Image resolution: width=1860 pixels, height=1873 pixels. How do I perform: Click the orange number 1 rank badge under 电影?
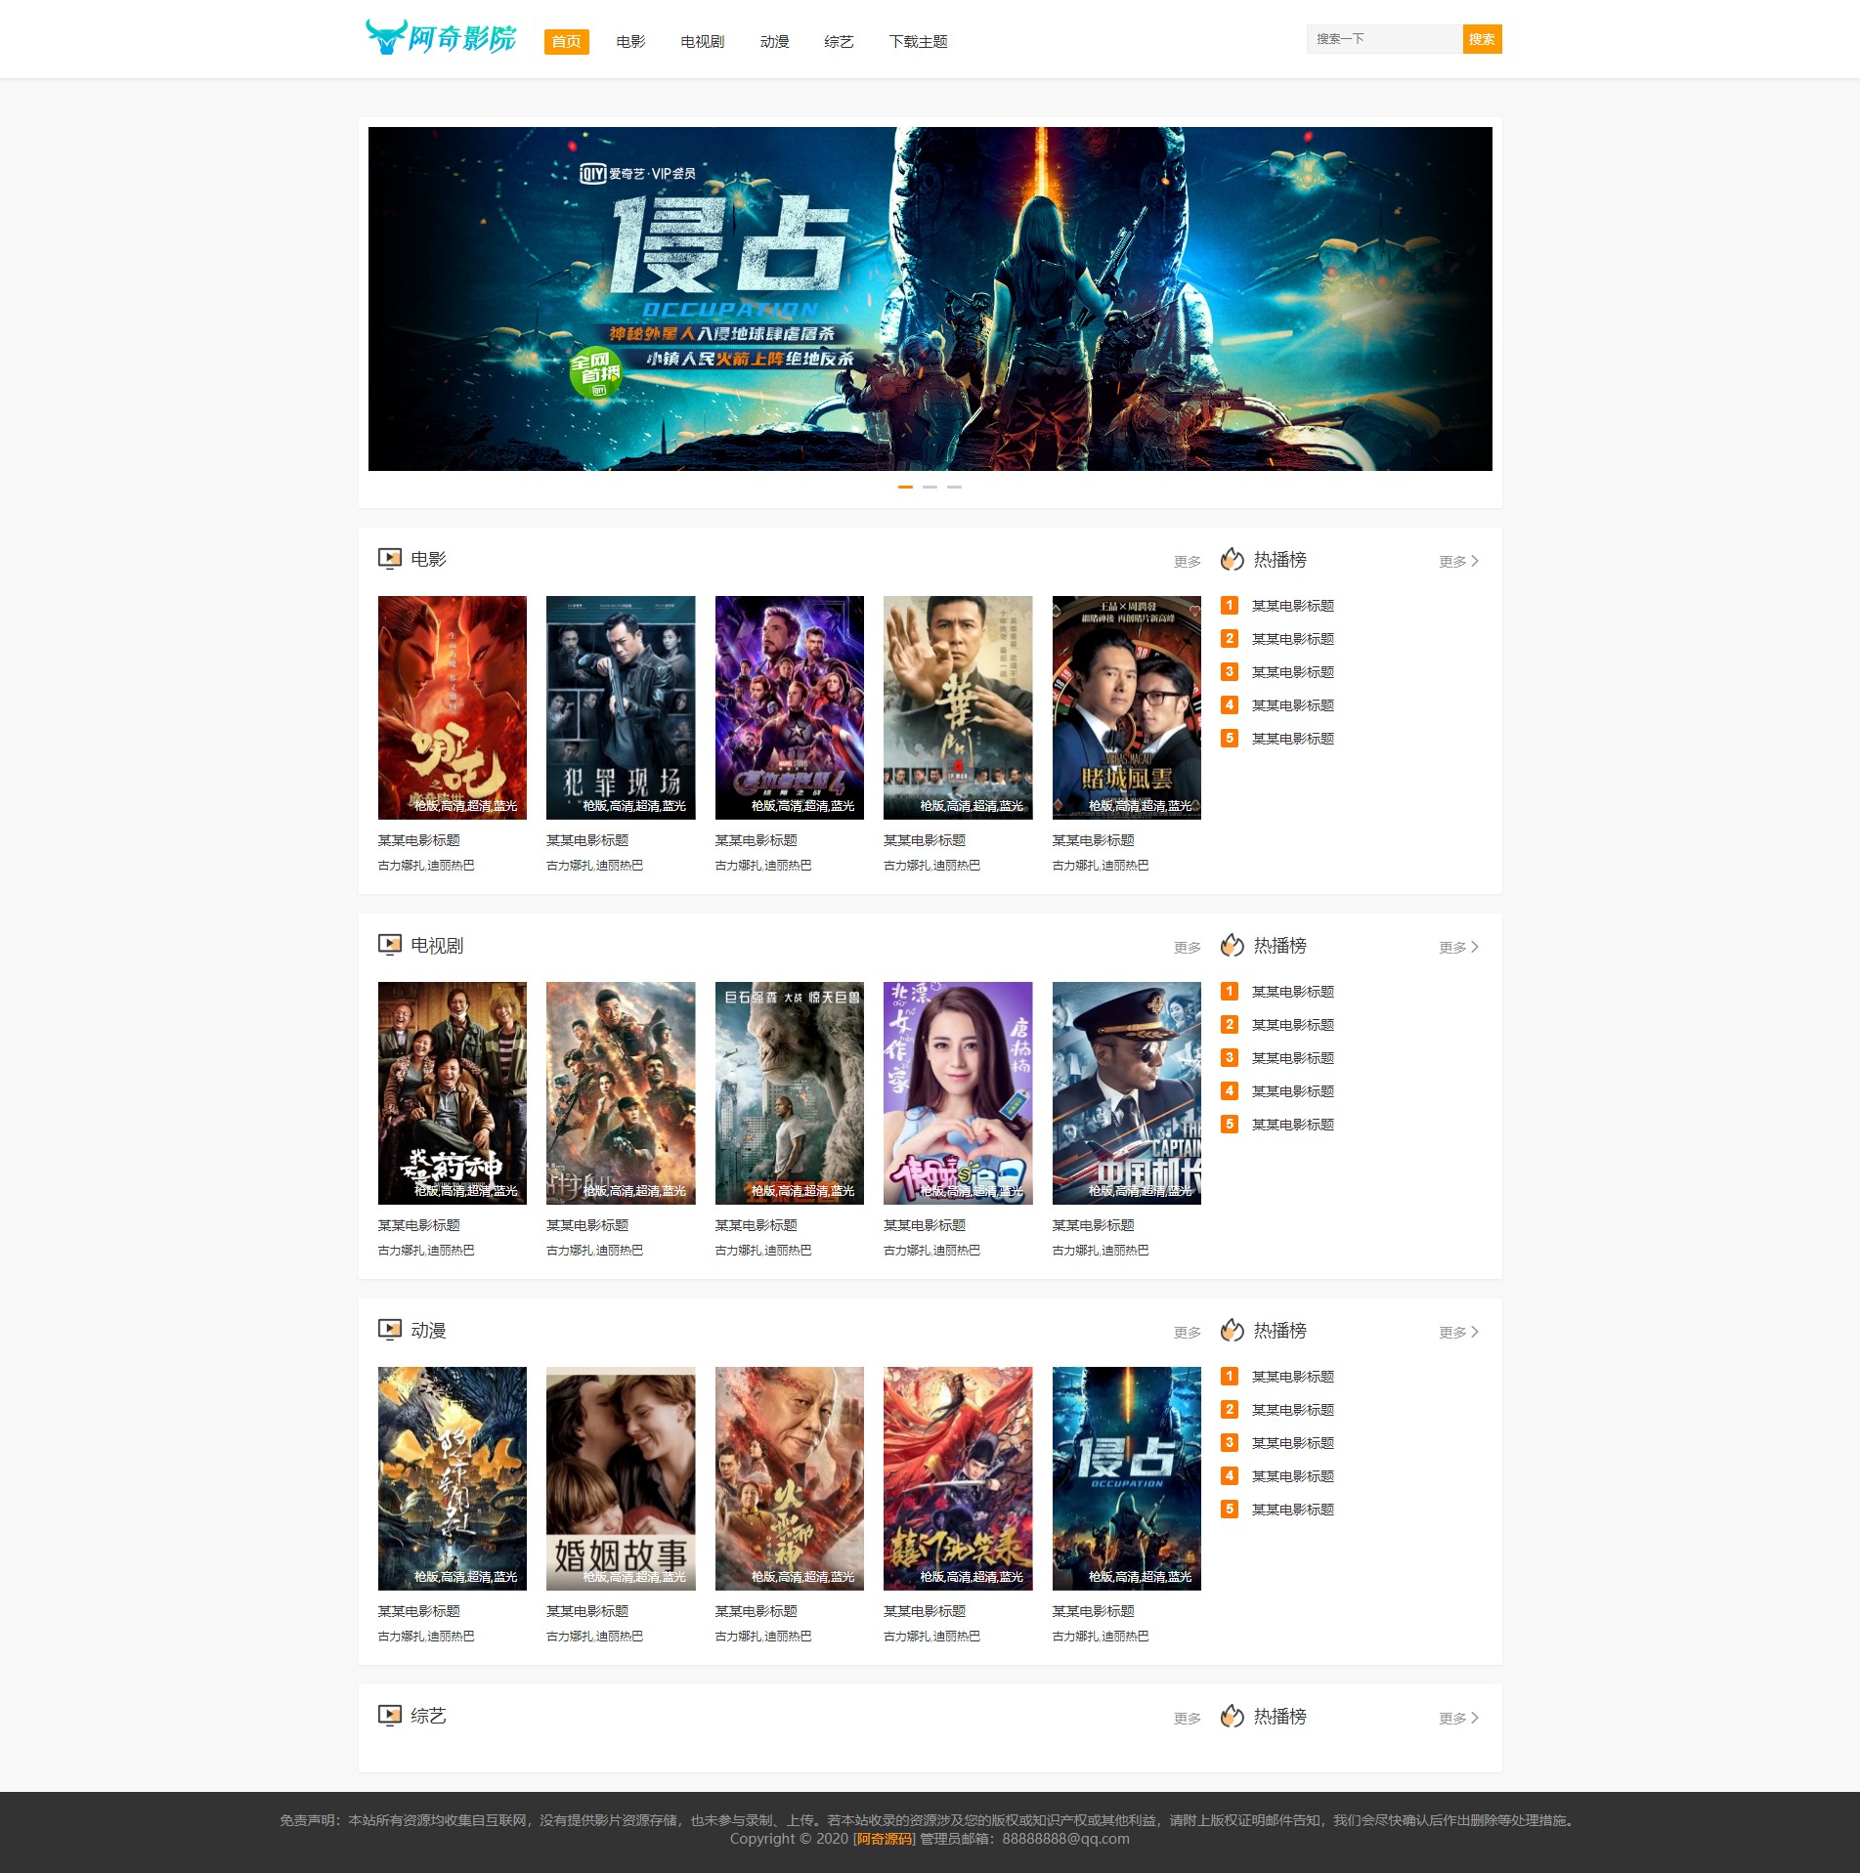point(1229,605)
